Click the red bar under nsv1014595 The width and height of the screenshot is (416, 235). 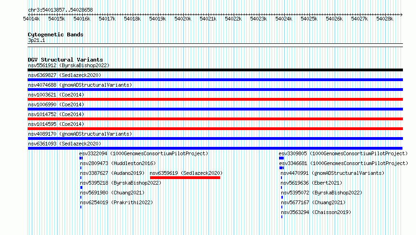(215, 129)
